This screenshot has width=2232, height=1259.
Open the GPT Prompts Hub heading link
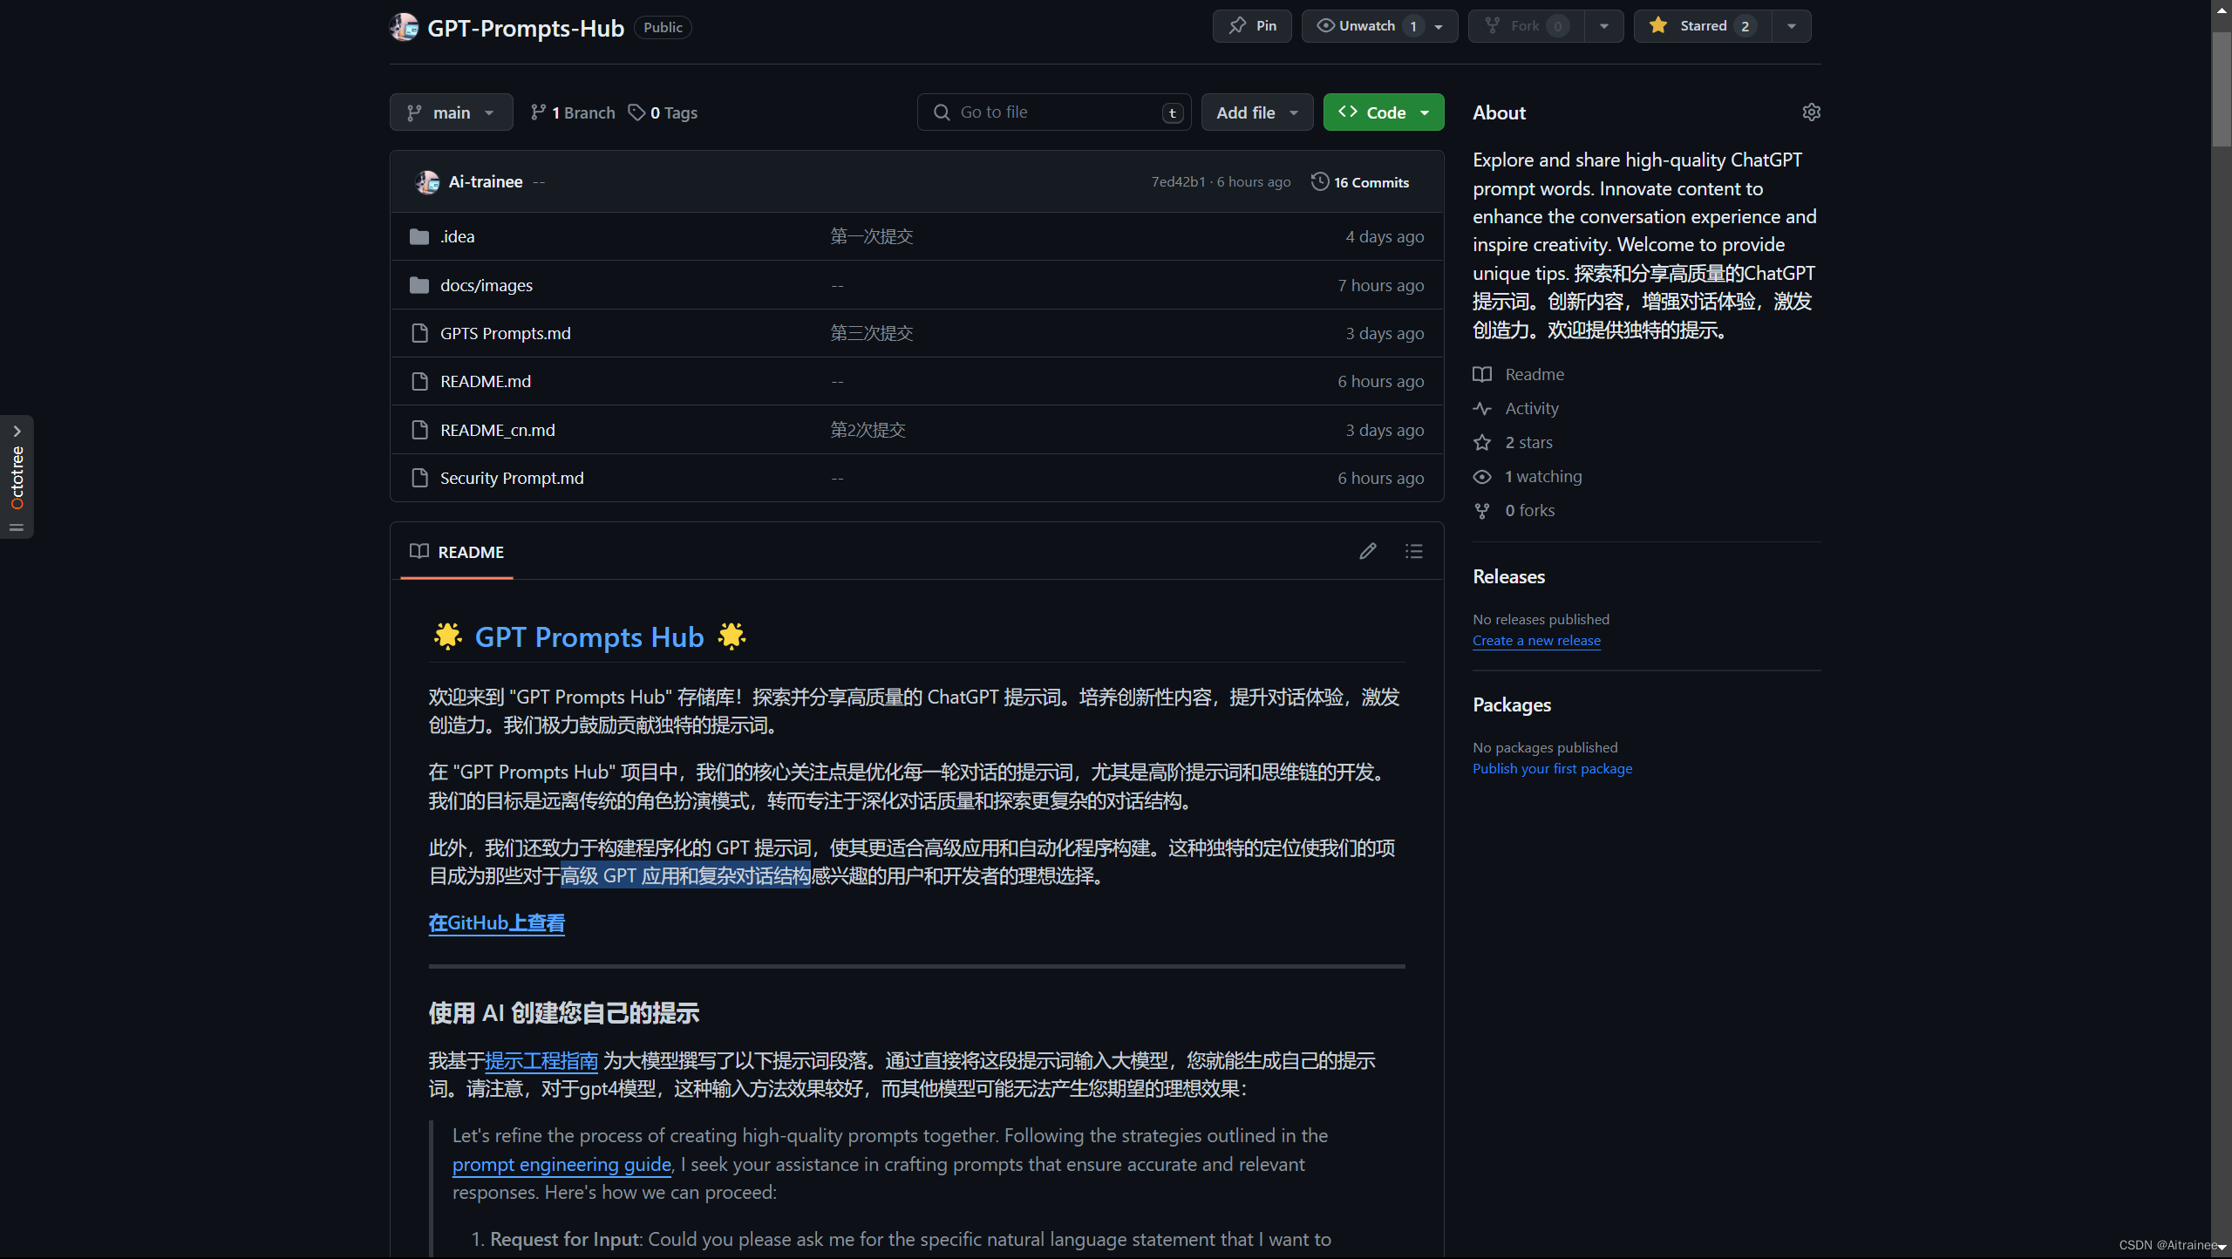589,637
